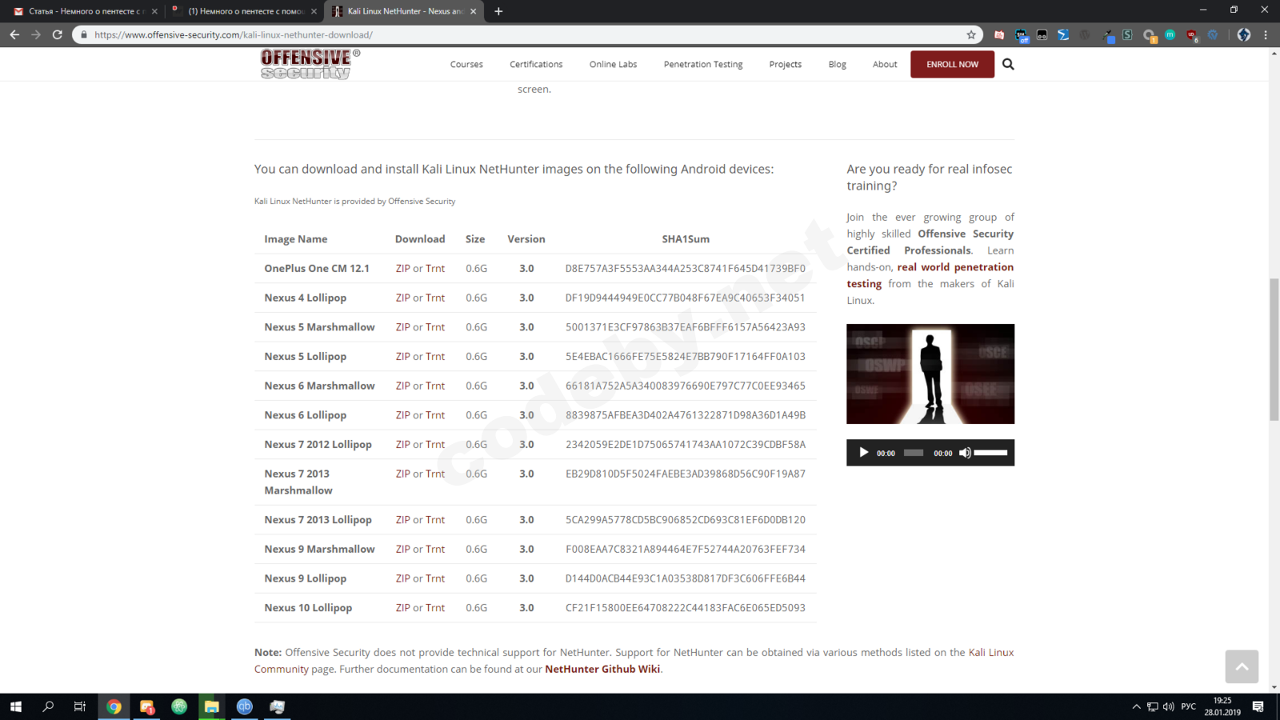The image size is (1280, 720).
Task: Click the SHA1Sum column header
Action: [x=686, y=239]
